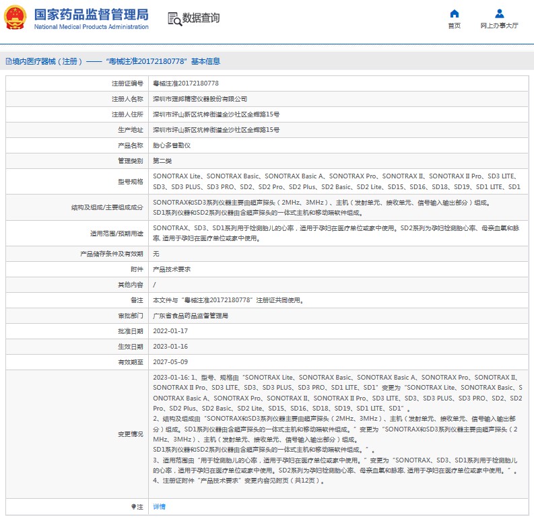Click the 第二类 management class value
This screenshot has height=521, width=534.
click(162, 161)
